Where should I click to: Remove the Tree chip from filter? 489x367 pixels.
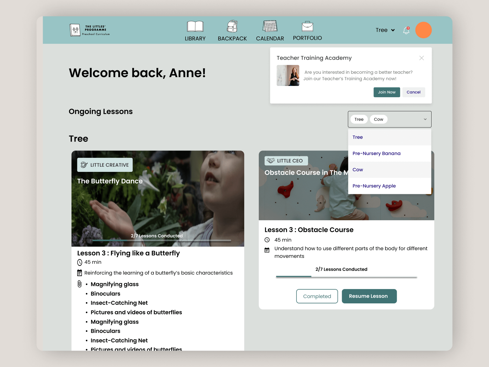point(359,119)
